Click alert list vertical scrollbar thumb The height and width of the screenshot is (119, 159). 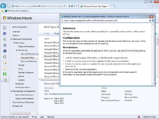pyautogui.click(x=157, y=42)
